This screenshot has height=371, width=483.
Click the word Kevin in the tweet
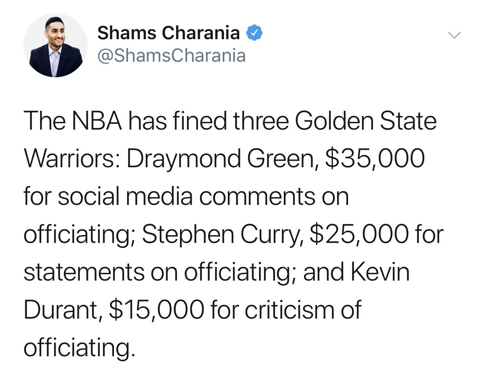tap(380, 272)
